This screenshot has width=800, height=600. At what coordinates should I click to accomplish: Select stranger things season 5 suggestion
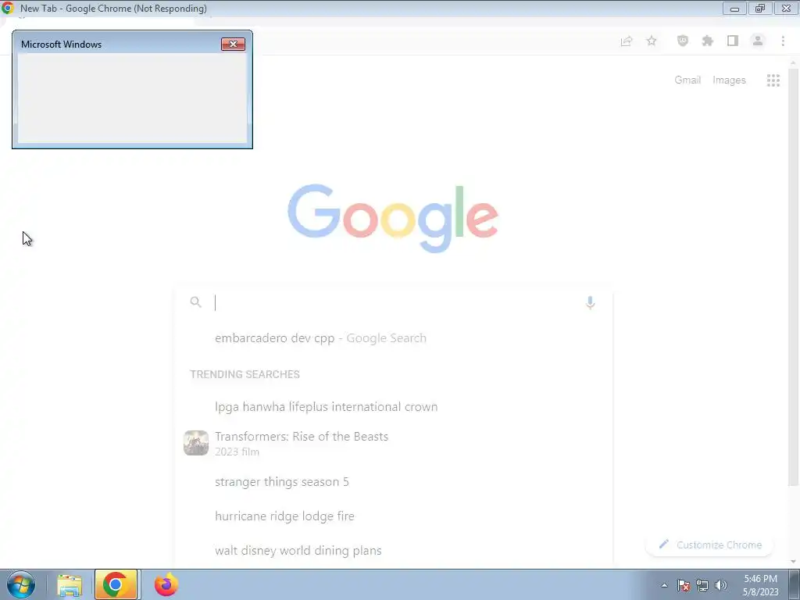[393, 481]
